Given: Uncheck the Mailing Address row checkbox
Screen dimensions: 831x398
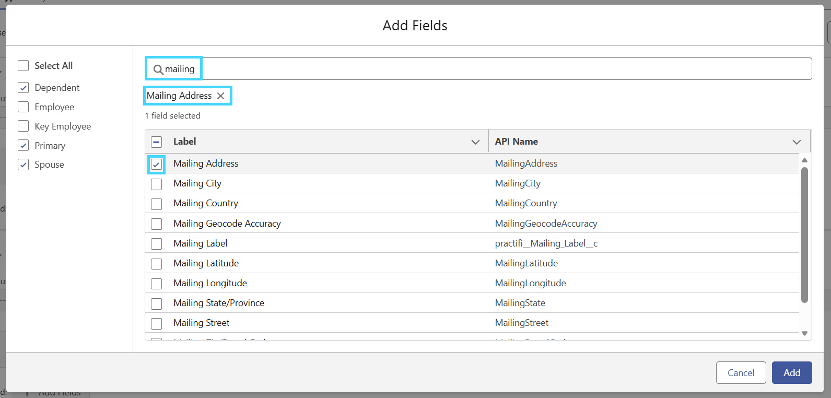Looking at the screenshot, I should click(x=157, y=164).
